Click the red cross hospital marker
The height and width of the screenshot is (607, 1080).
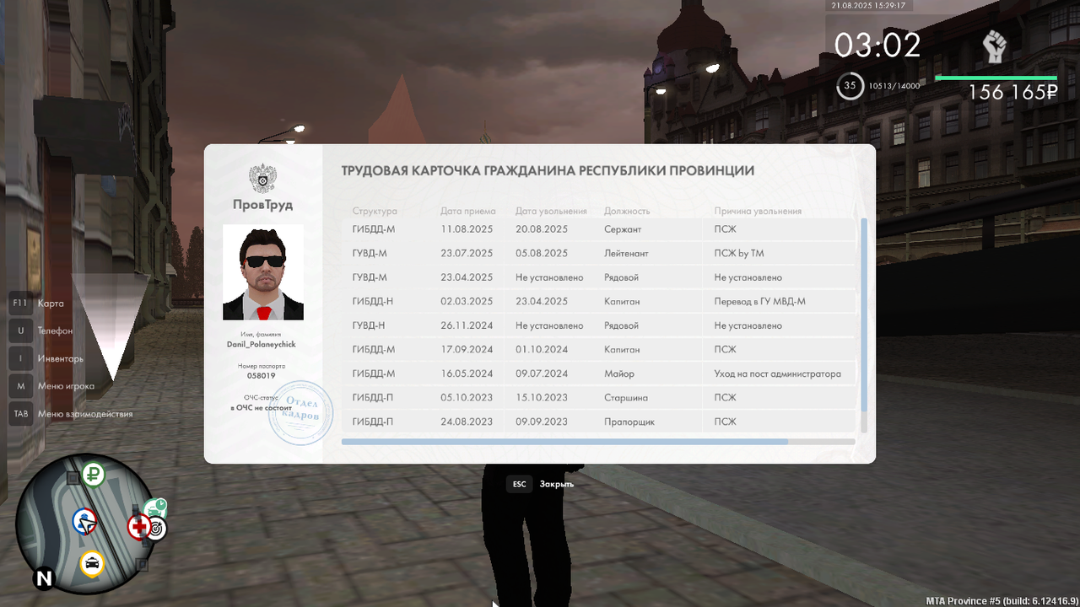click(139, 528)
